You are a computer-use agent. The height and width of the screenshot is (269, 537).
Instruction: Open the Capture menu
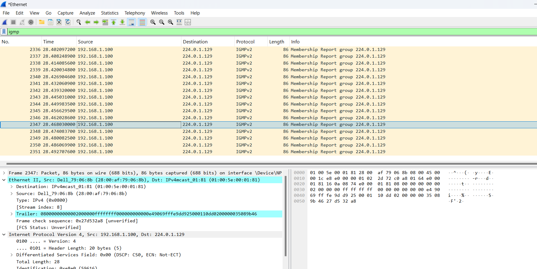(65, 13)
